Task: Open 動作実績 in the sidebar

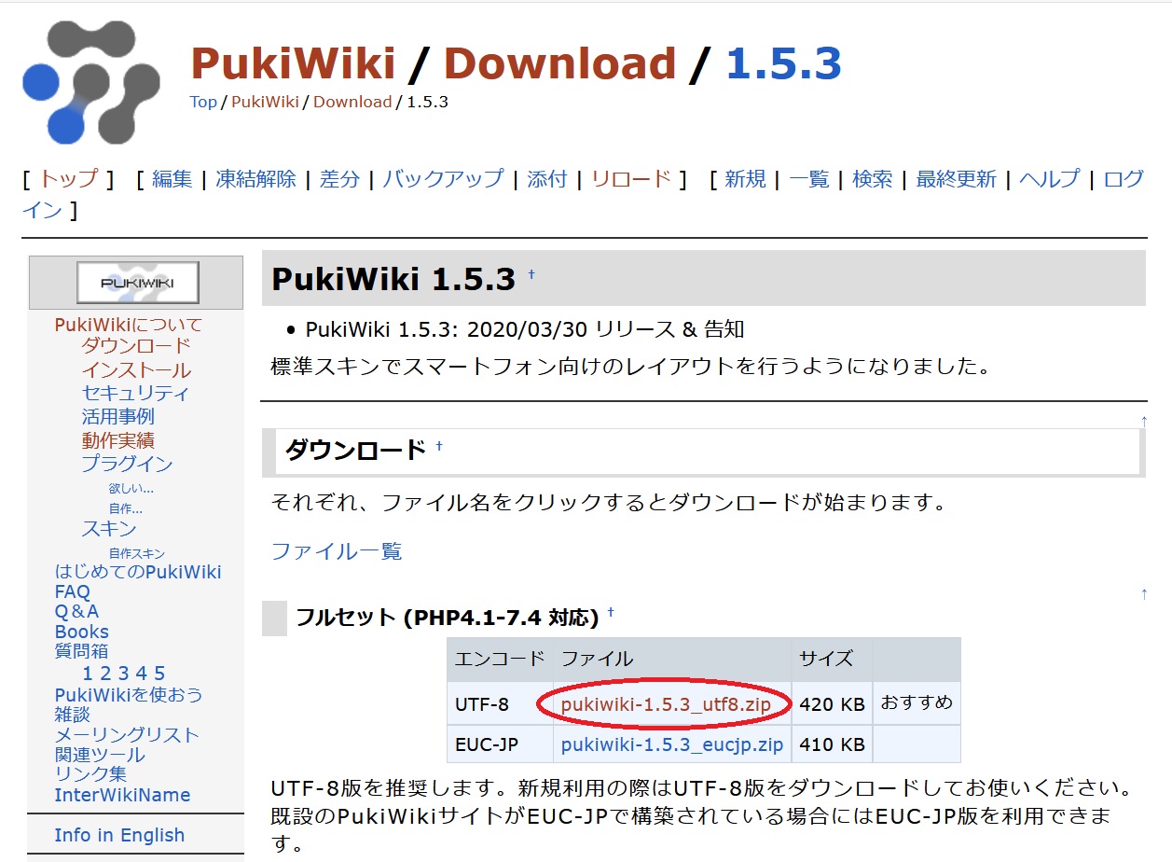Action: 117,440
